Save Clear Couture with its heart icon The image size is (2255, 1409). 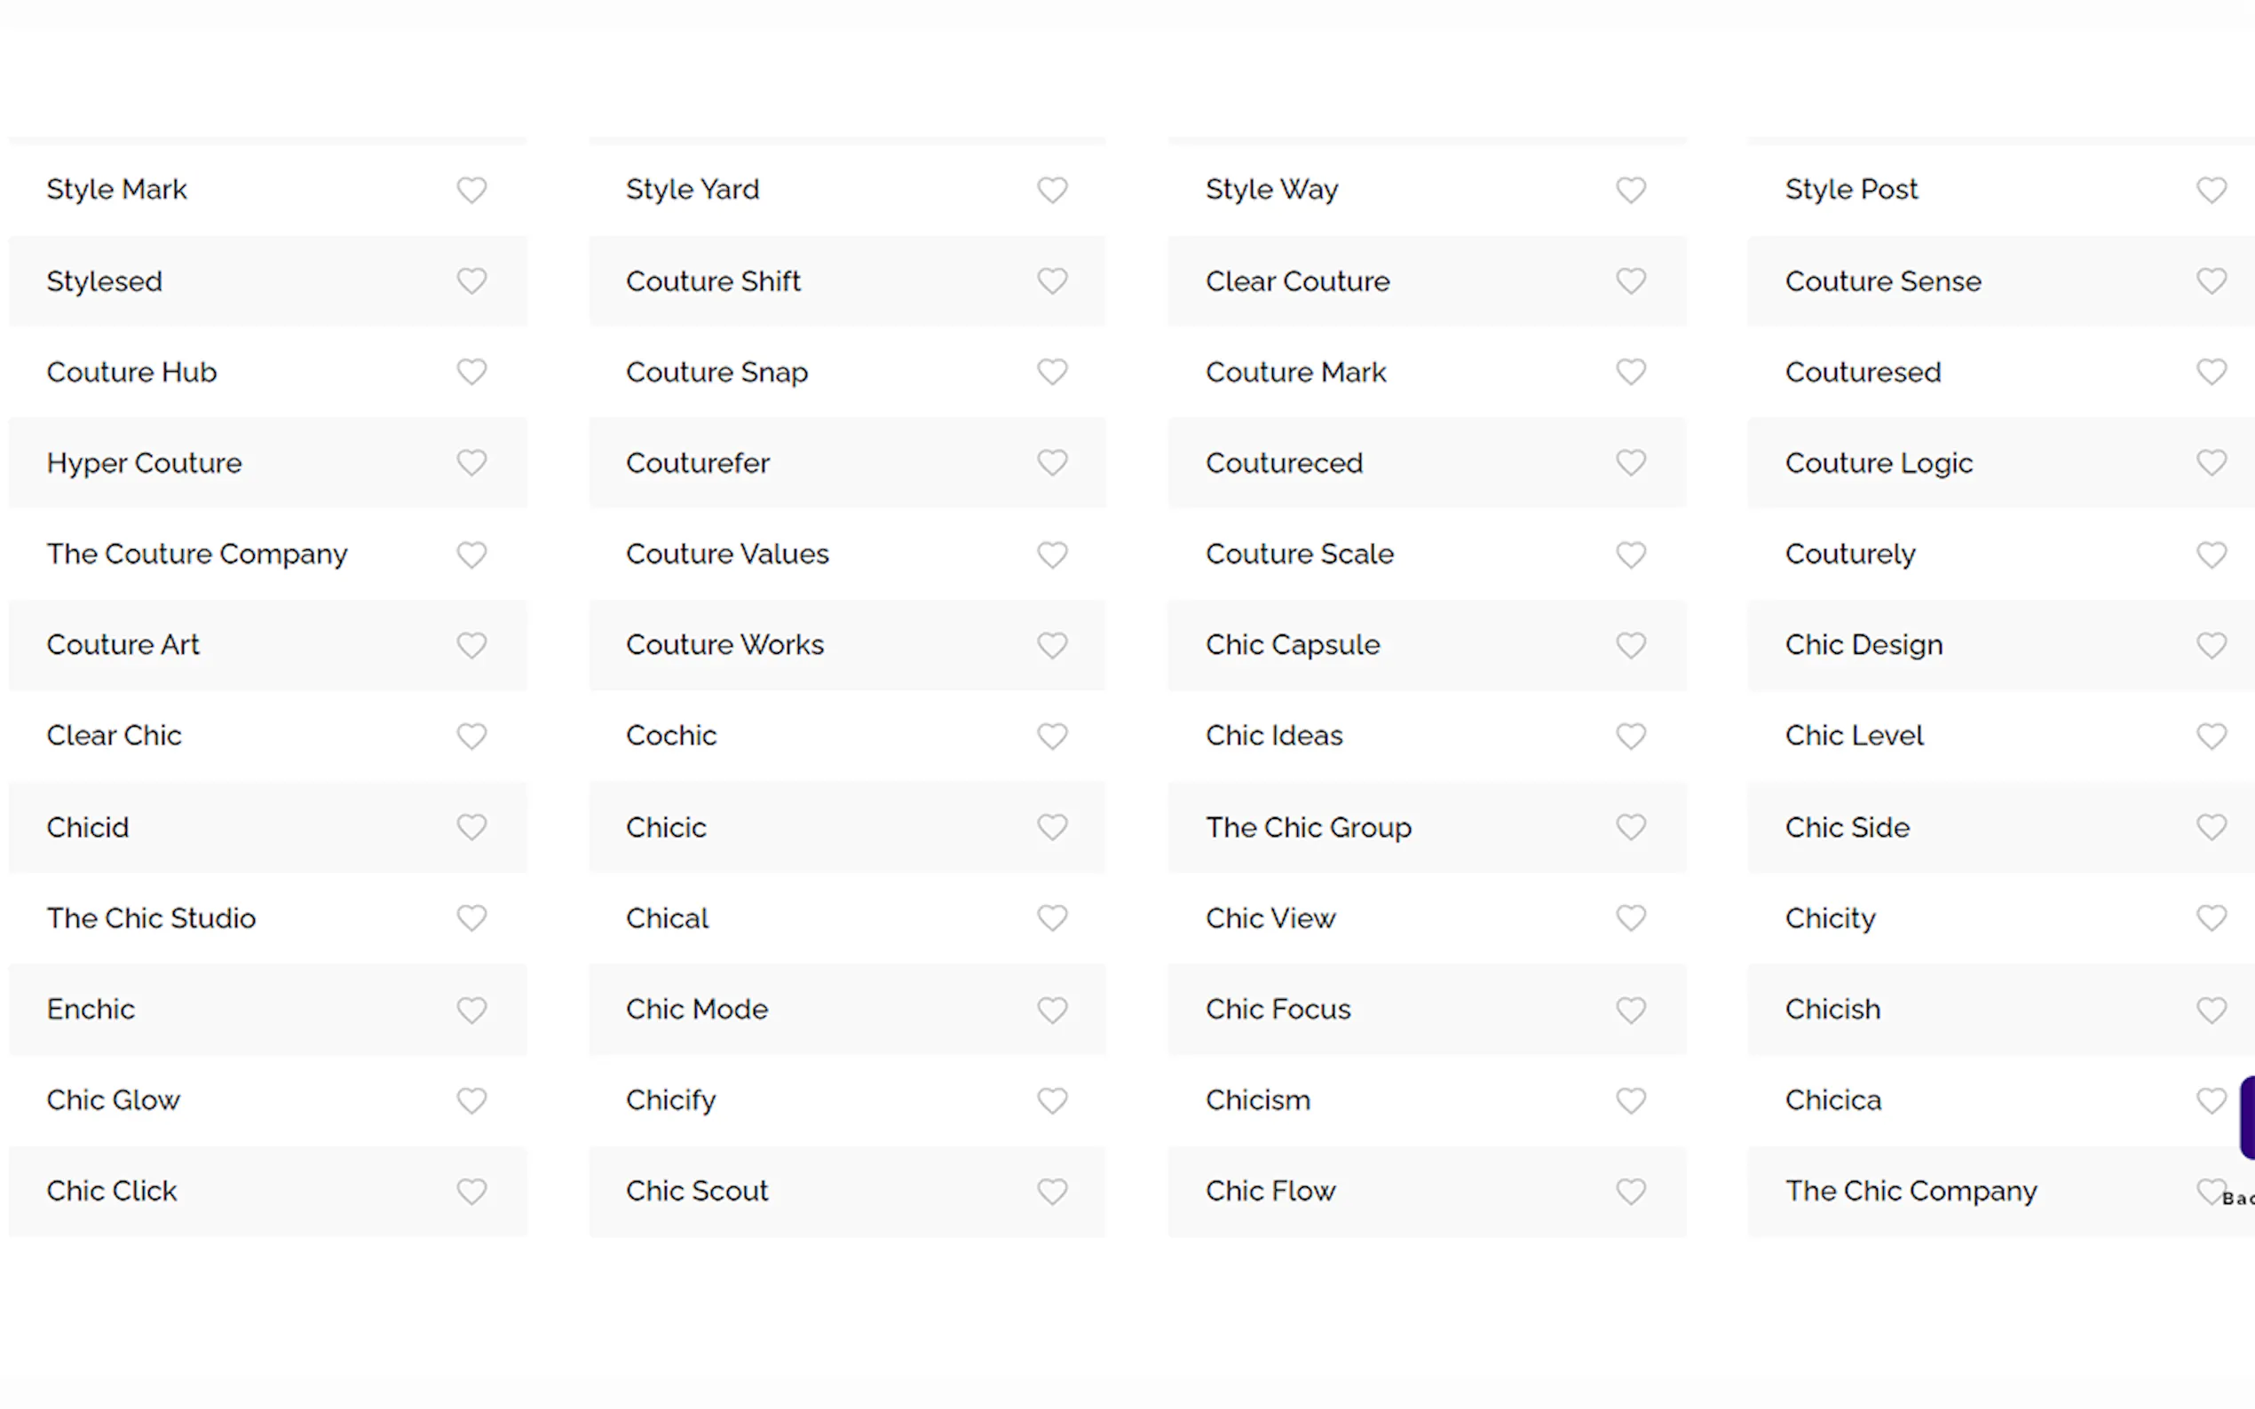(x=1630, y=281)
